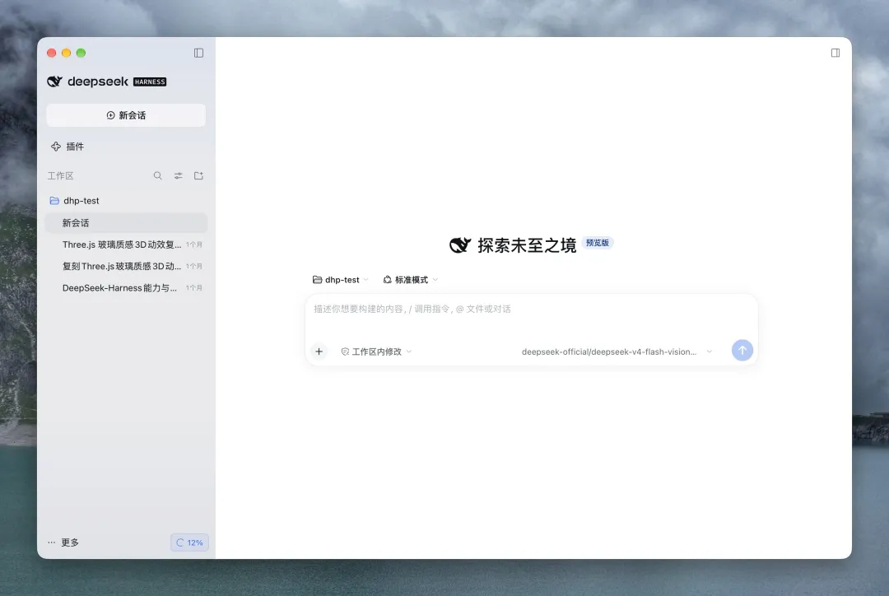Open workspace filter settings icon
This screenshot has width=889, height=596.
178,176
